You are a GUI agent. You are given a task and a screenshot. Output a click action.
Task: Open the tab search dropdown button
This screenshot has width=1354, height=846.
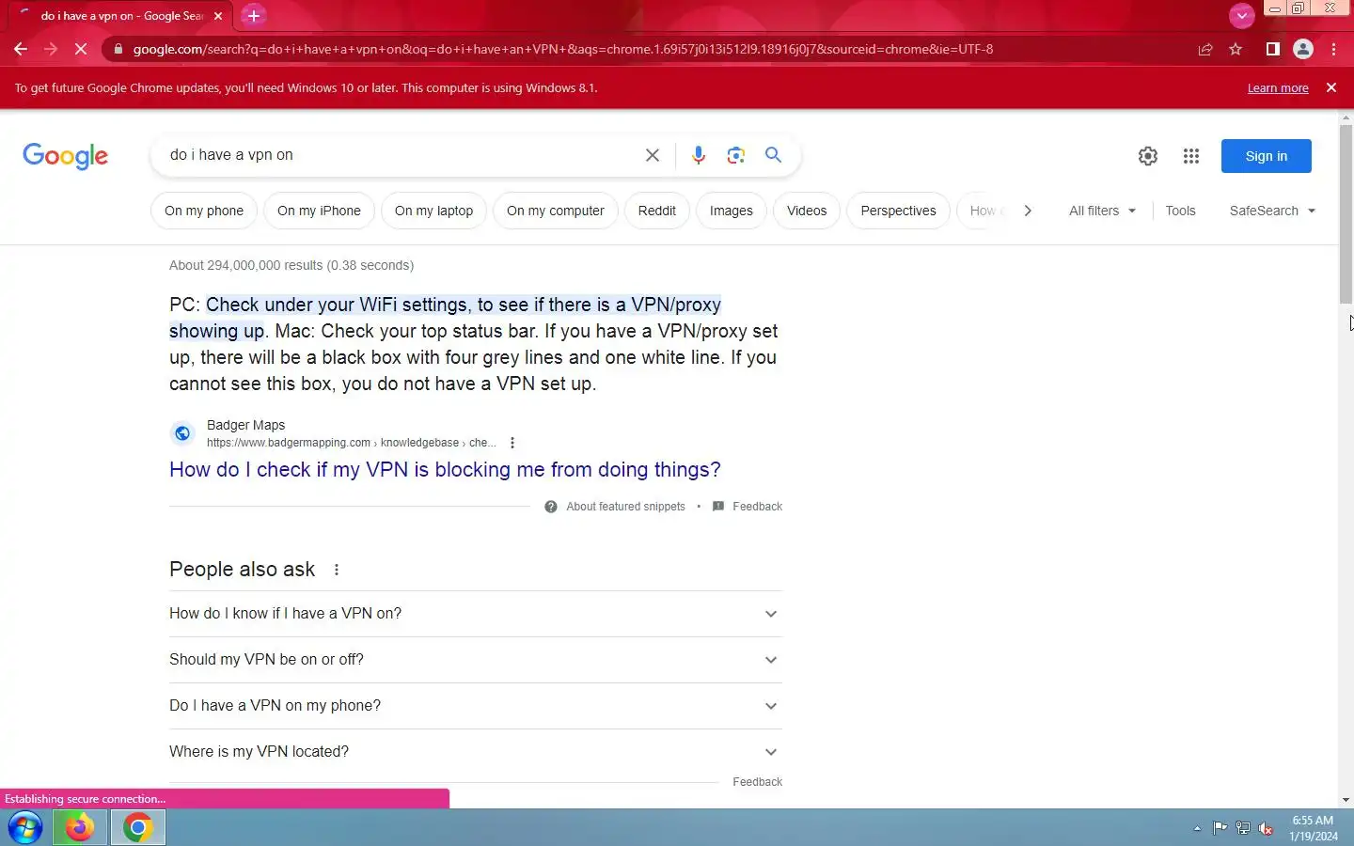(x=1242, y=15)
